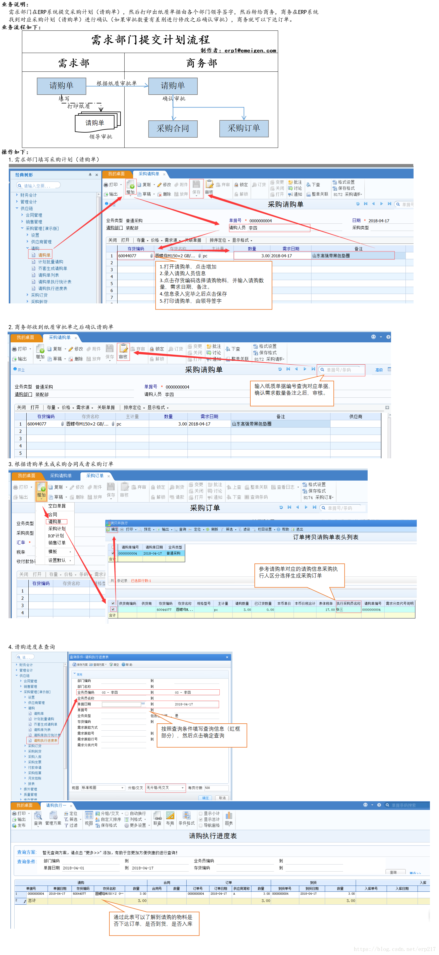This screenshot has width=439, height=955.
Task: Click 过滤 funnel icon in report toolbar
Action: (66, 825)
